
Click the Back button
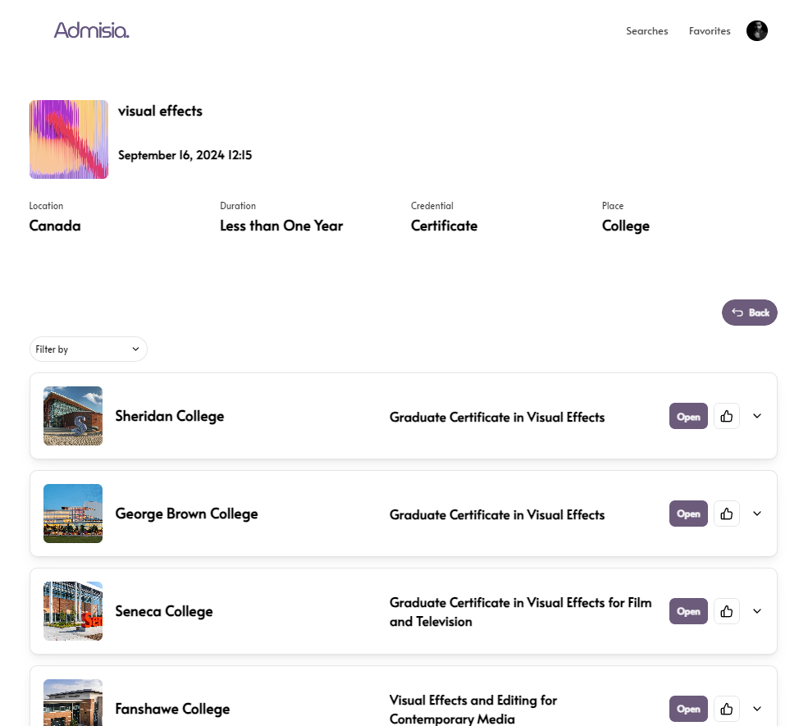pos(749,313)
